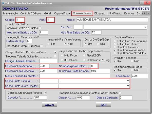The image size is (152, 114).
Task: Enable Controla Centro de Custos checkbox
Action: coord(40,28)
